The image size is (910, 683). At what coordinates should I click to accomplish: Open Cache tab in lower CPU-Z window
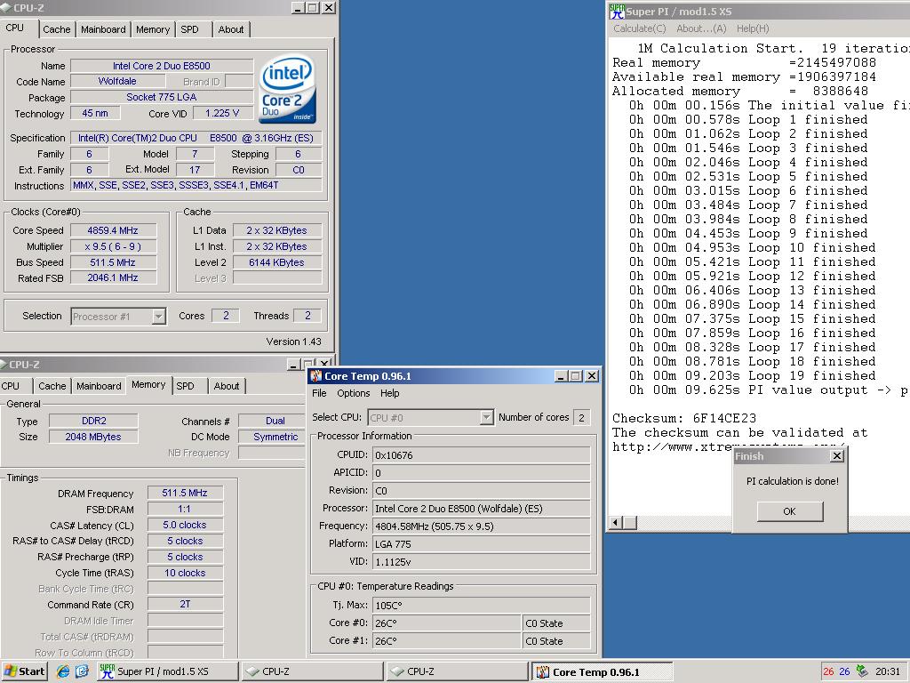(x=52, y=386)
